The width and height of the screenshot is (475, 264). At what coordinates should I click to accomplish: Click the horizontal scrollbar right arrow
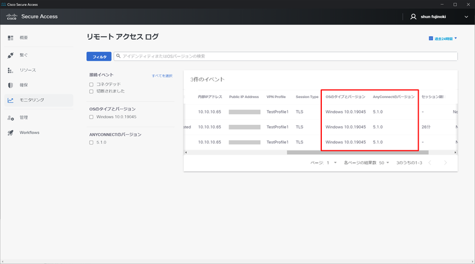coord(455,153)
